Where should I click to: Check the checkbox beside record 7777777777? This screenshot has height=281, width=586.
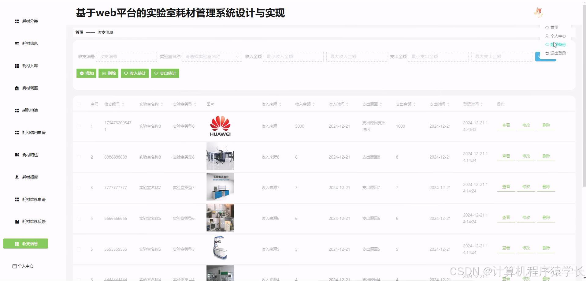pos(79,187)
